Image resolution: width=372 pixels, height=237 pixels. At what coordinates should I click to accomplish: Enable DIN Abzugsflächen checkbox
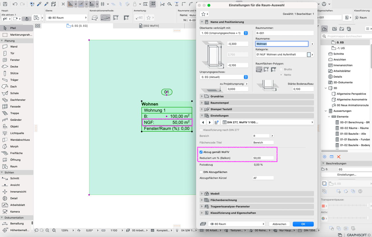tap(201, 172)
